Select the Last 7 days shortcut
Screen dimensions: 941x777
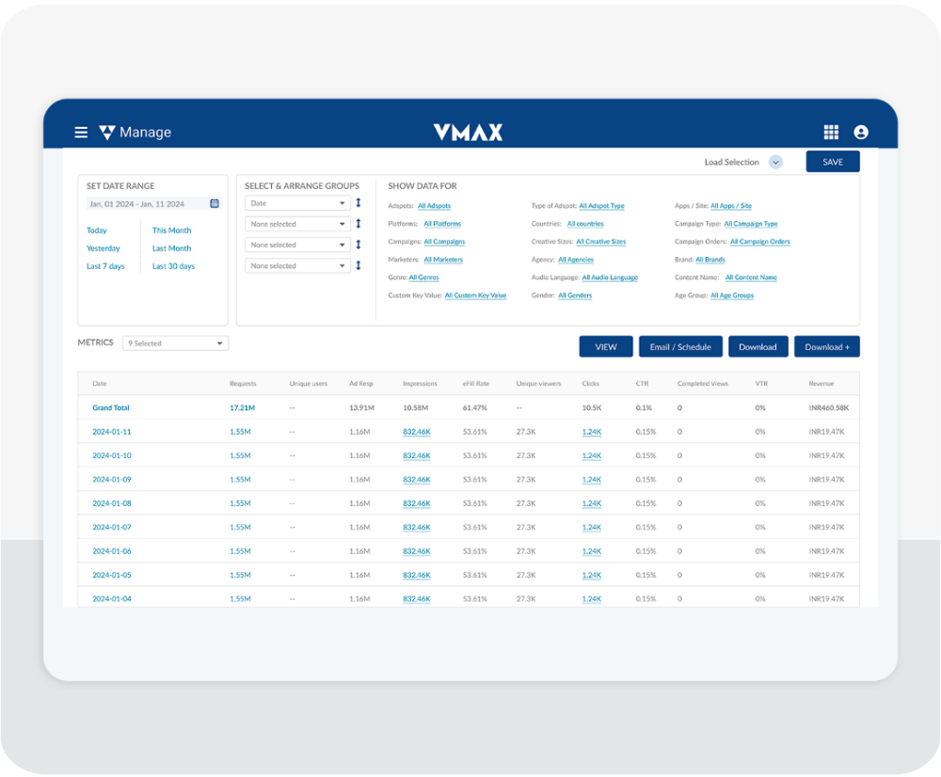pos(105,266)
